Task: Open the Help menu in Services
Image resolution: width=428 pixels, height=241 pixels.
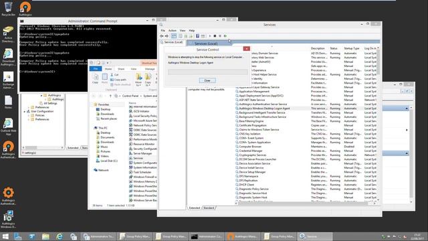Action: point(192,31)
